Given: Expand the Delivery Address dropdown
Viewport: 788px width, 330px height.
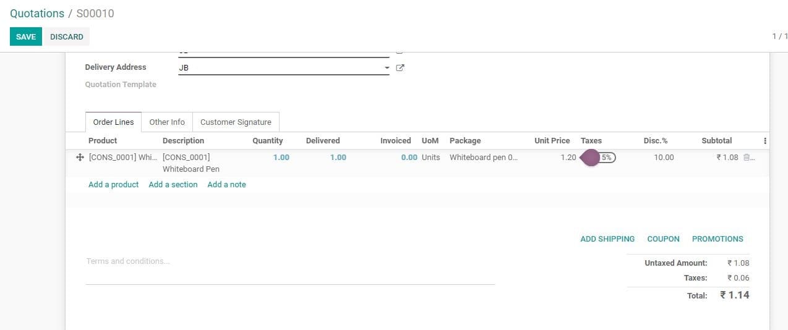Looking at the screenshot, I should (387, 68).
